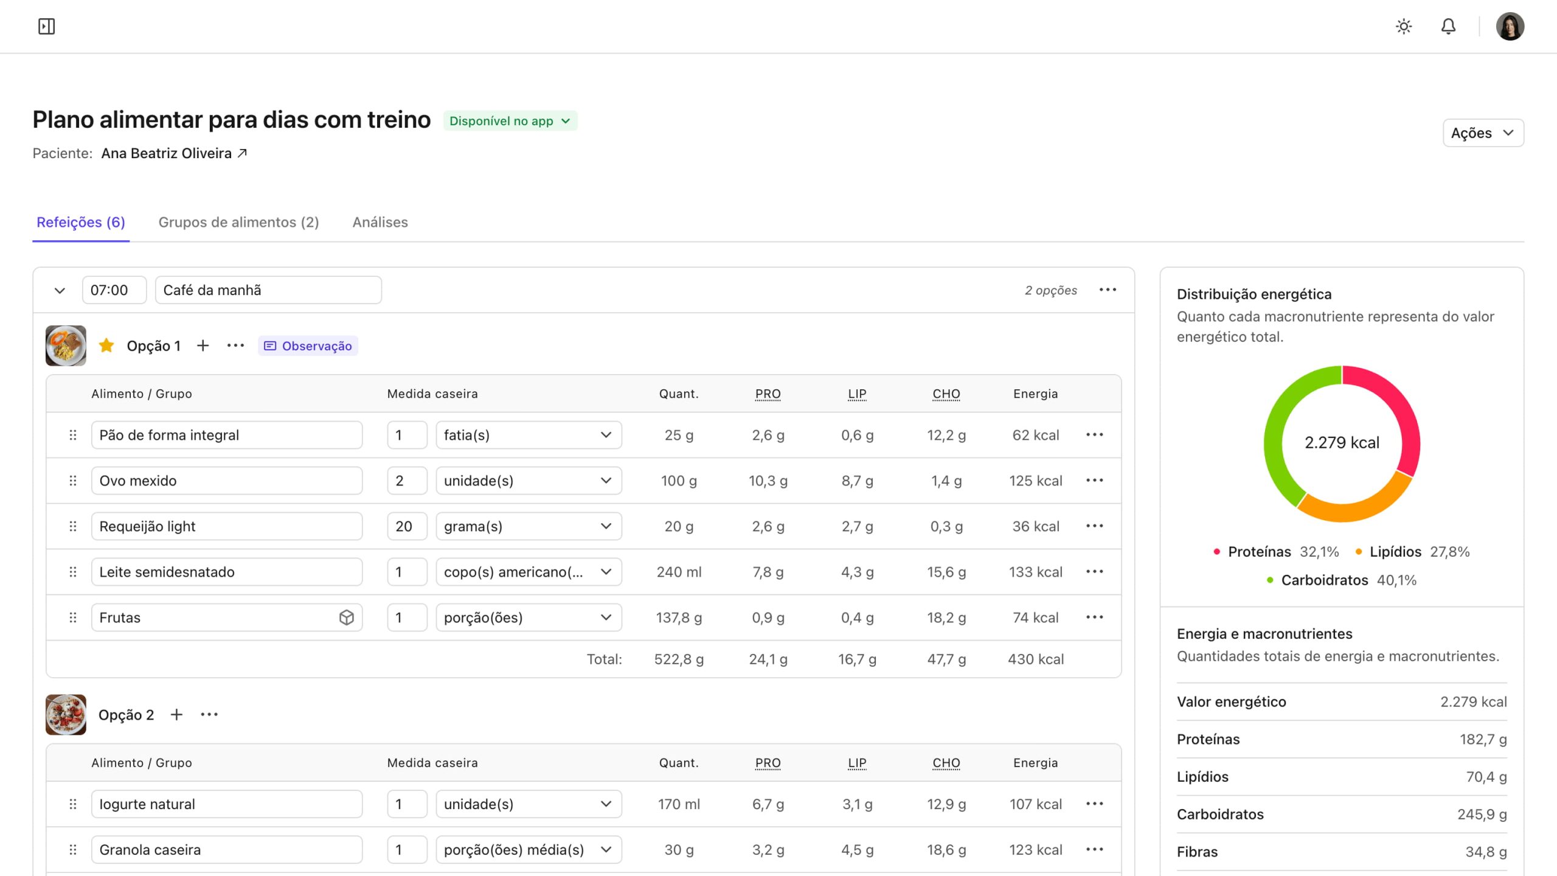The width and height of the screenshot is (1557, 876).
Task: Open the Análises tab
Action: pyautogui.click(x=380, y=222)
